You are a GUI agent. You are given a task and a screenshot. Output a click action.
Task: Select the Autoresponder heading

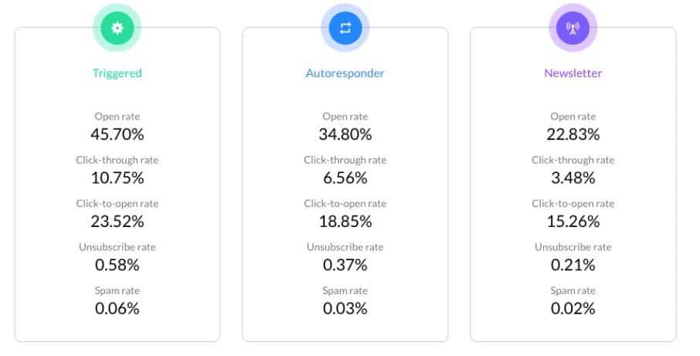[345, 73]
